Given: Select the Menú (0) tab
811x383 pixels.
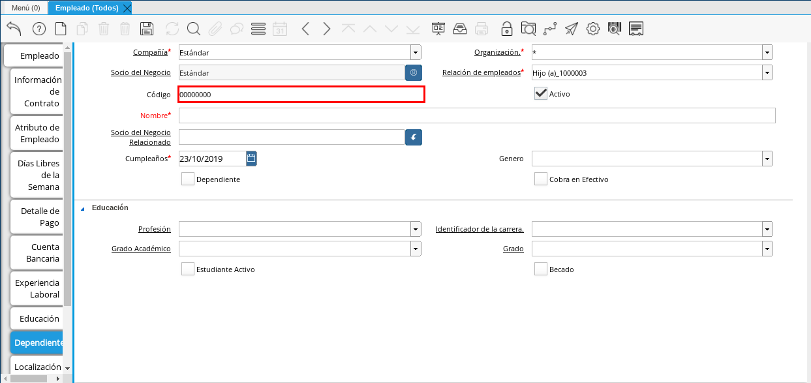Looking at the screenshot, I should [x=25, y=8].
